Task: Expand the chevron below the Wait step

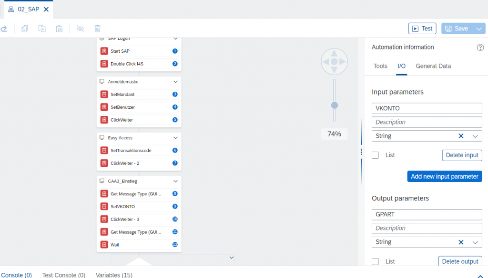Action: point(231,258)
